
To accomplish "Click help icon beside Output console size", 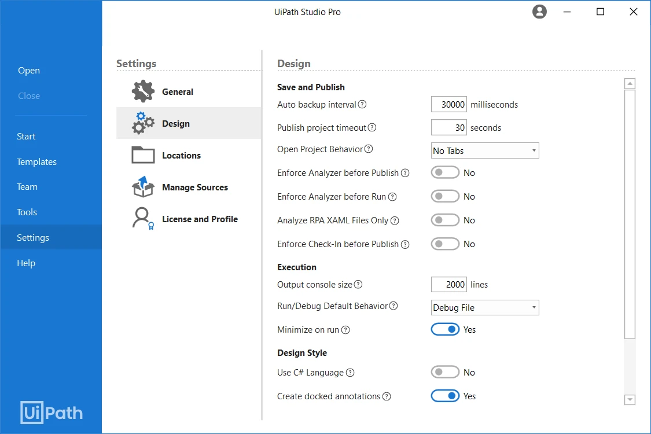I will [358, 285].
